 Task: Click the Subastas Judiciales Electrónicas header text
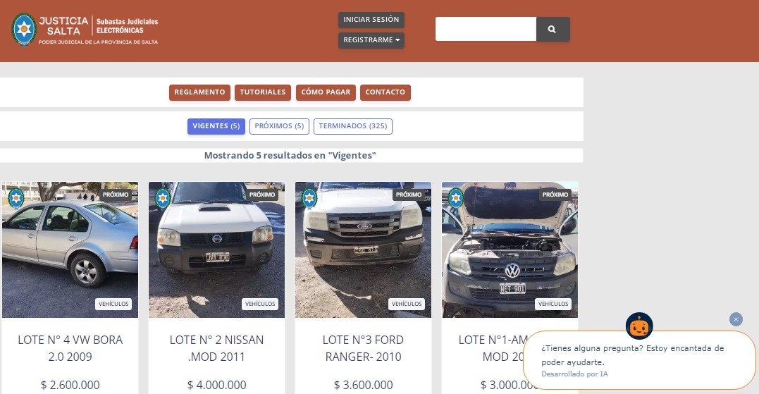(127, 25)
